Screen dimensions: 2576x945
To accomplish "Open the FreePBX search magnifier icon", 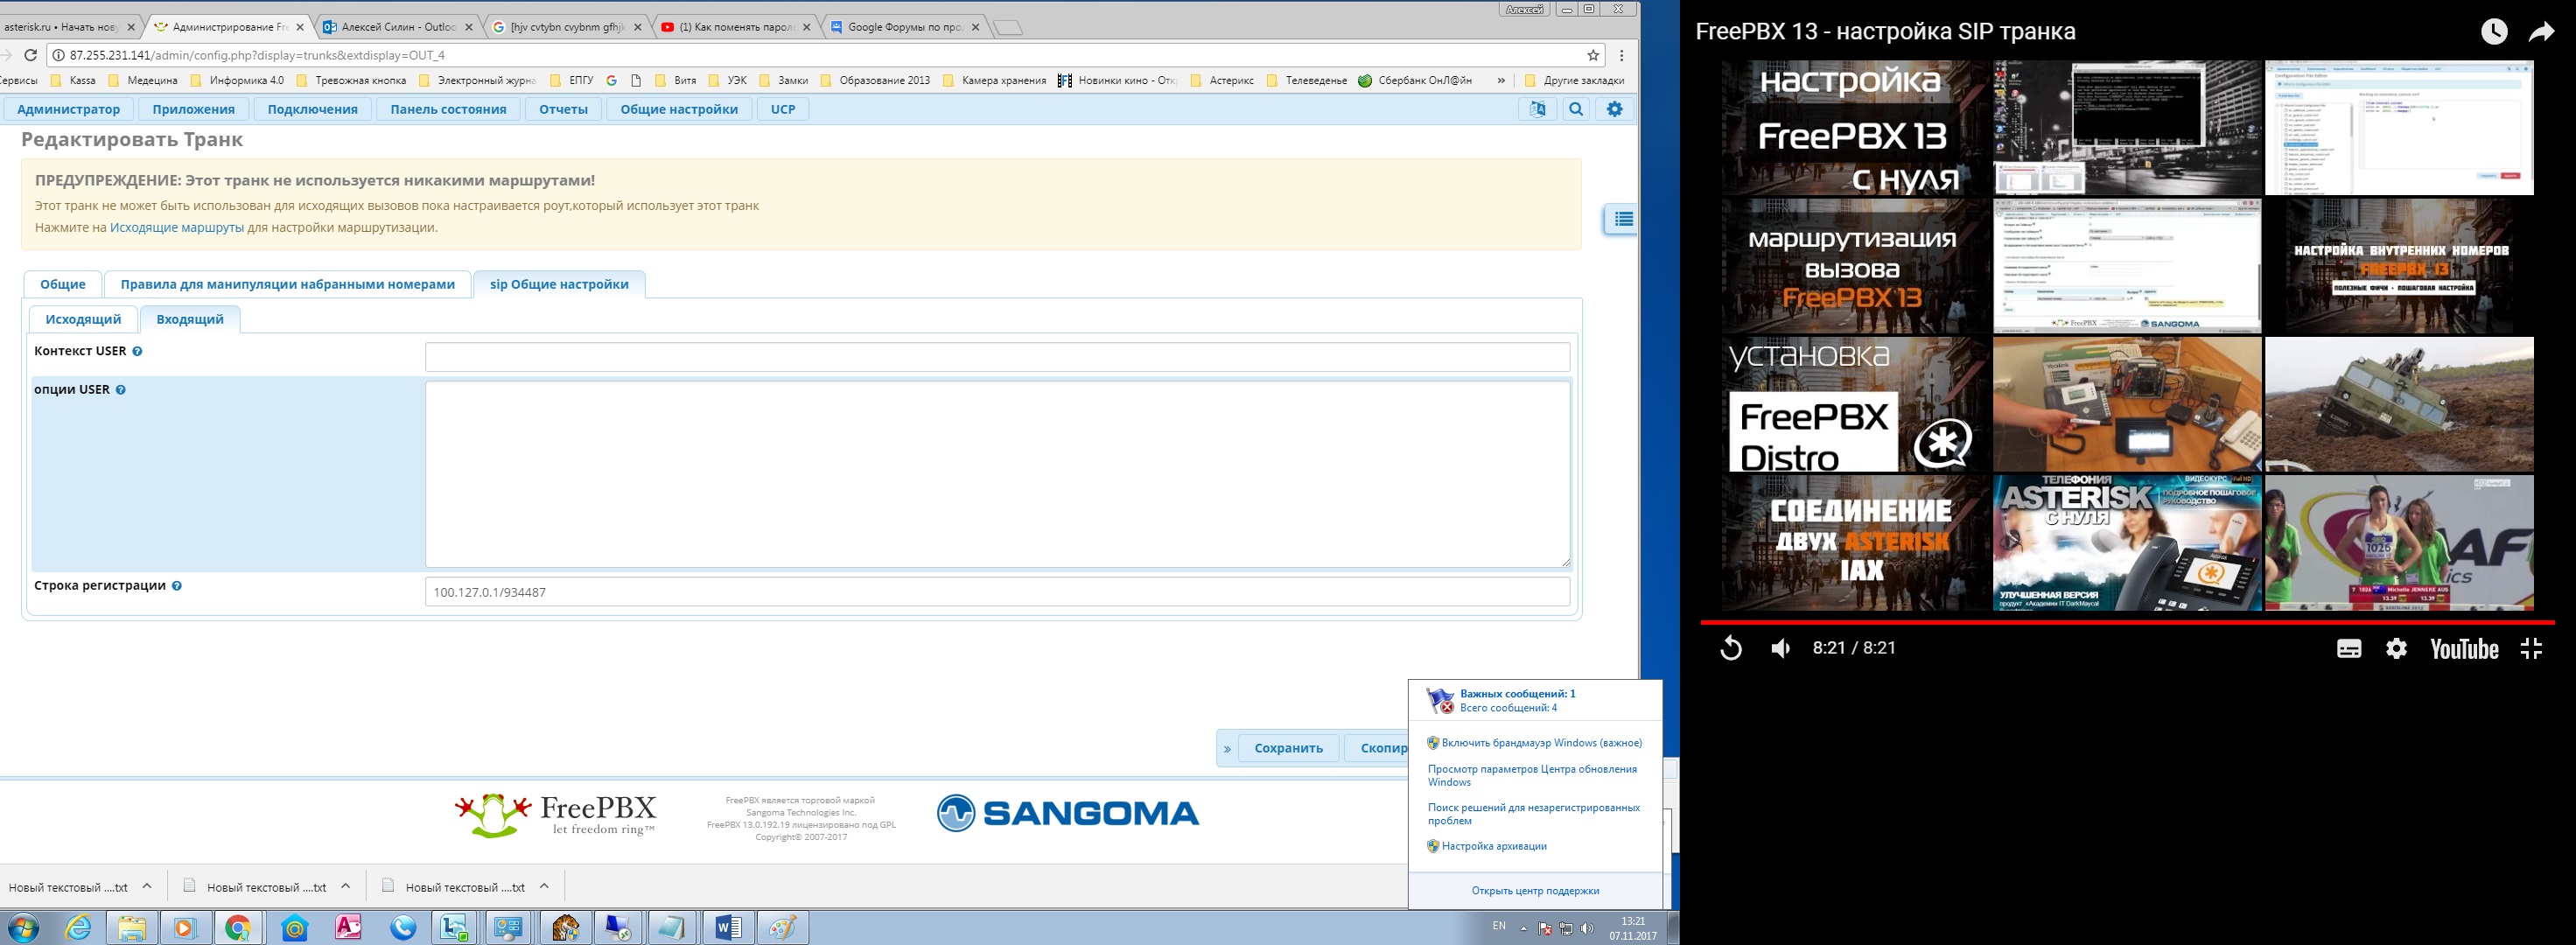I will (1576, 109).
